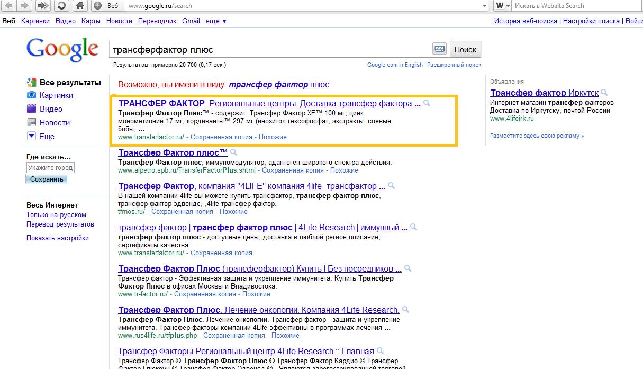Viewport: 643px width, 369px height.
Task: Select Перевод результатов filter
Action: pos(60,224)
